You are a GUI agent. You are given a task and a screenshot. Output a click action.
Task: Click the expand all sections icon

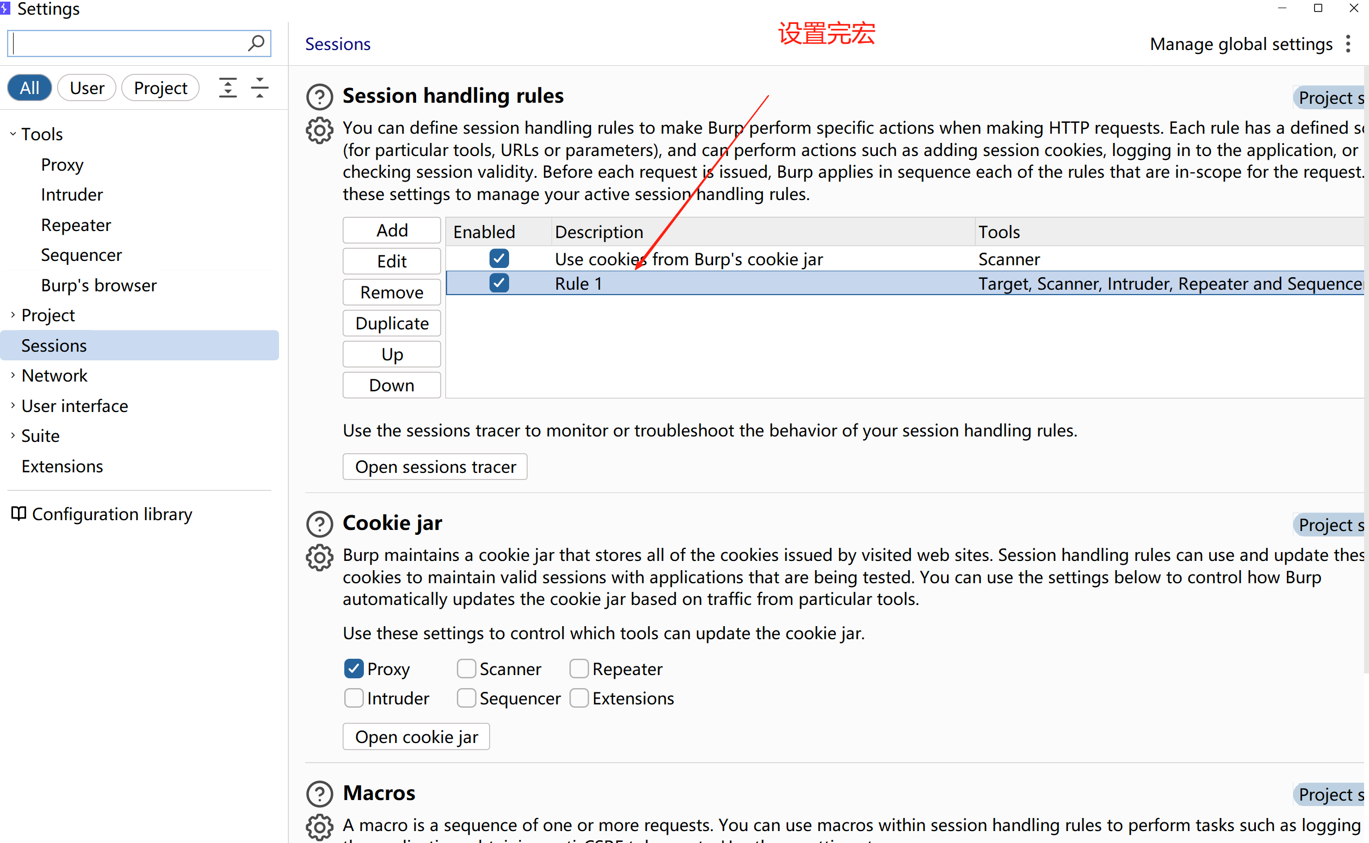click(227, 88)
